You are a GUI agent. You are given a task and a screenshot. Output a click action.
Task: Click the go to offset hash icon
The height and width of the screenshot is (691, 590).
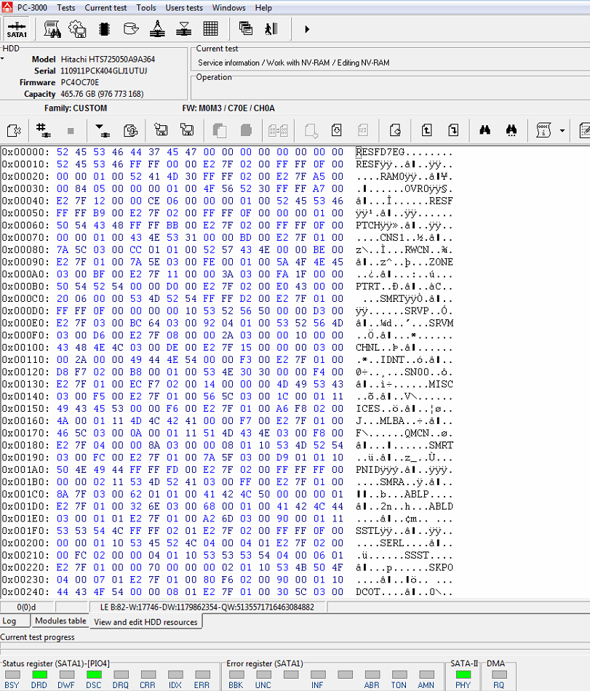click(x=43, y=130)
